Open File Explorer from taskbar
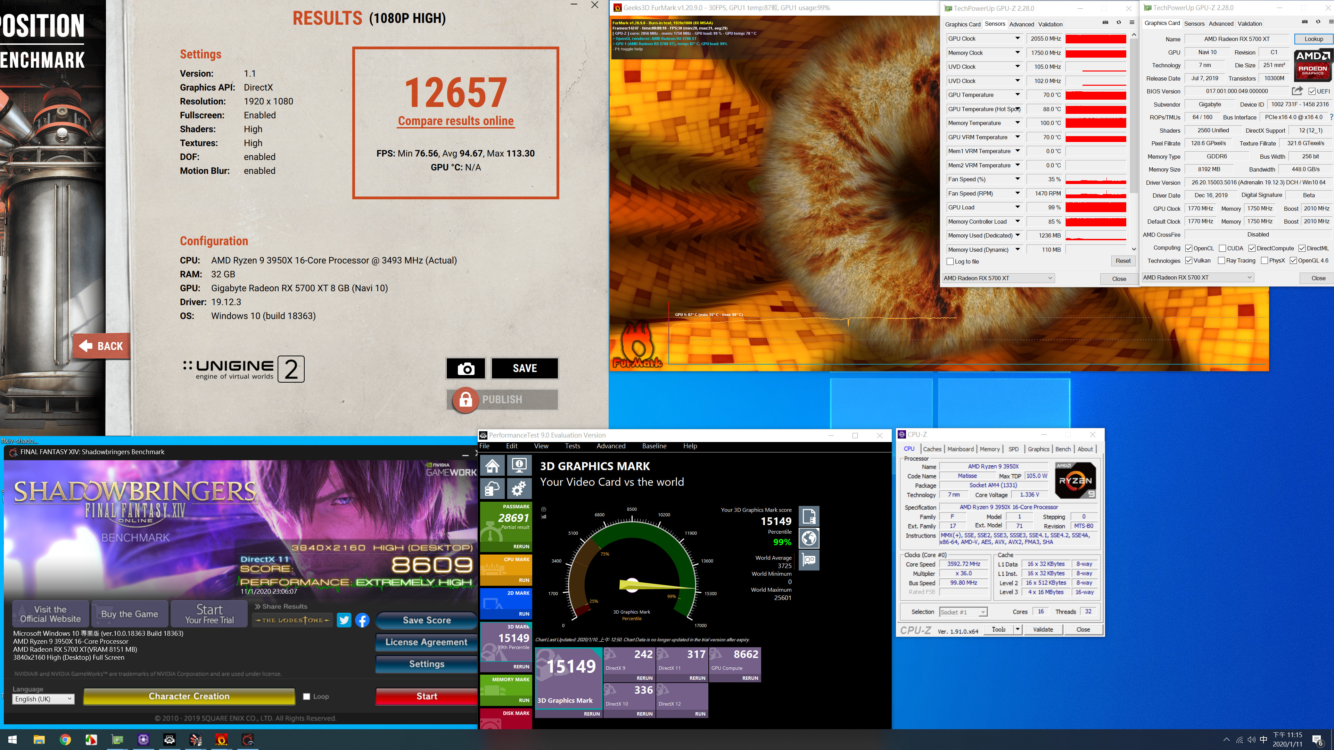1334x750 pixels. point(39,740)
